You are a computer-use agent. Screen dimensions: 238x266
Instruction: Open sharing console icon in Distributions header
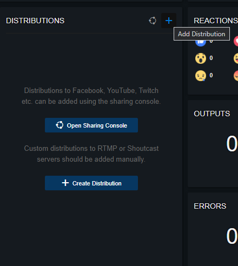(153, 21)
